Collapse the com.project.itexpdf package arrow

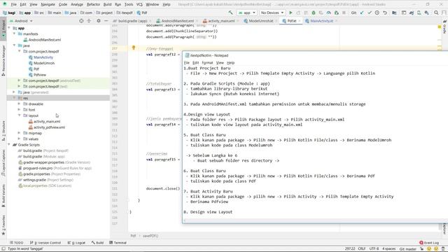pyautogui.click(x=20, y=51)
